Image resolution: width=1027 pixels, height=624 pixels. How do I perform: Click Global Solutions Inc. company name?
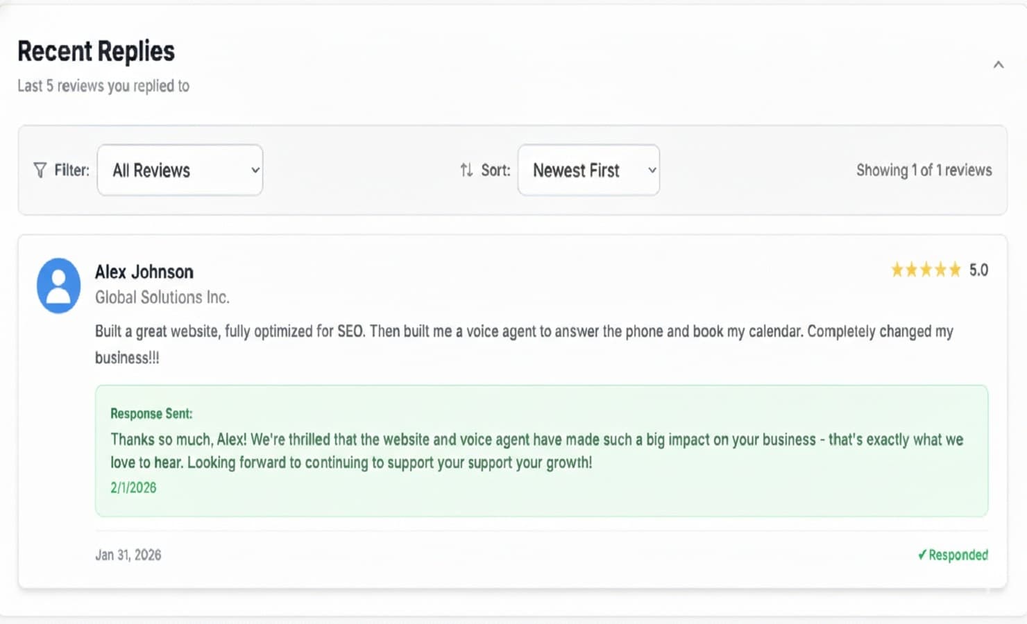[x=162, y=297]
